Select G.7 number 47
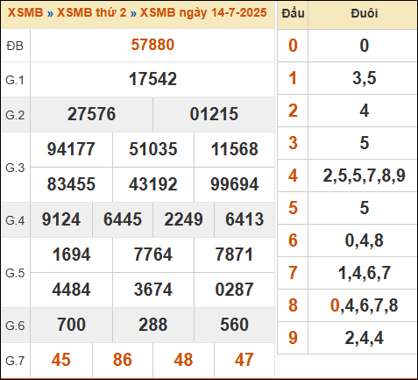Screen dimensions: 418x380 coord(244,360)
